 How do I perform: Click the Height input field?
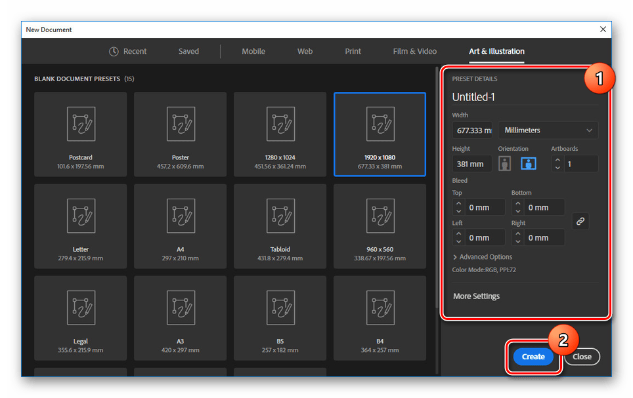pos(472,164)
